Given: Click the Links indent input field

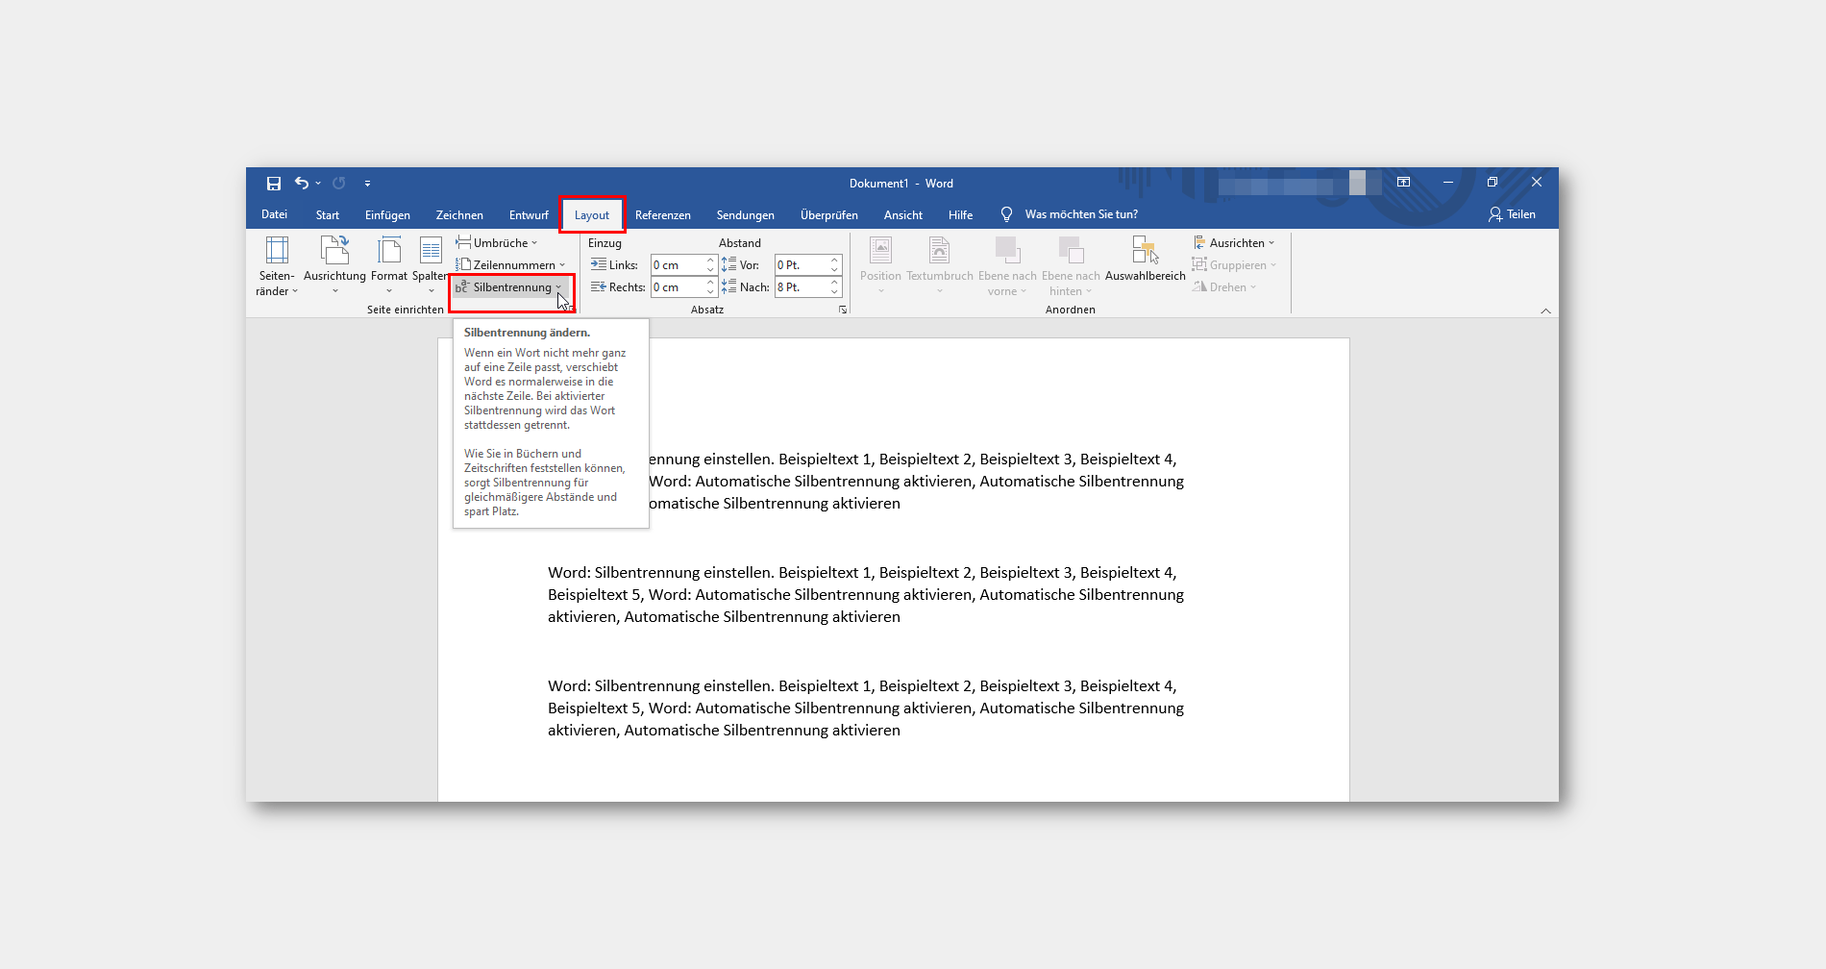Looking at the screenshot, I should (x=678, y=265).
